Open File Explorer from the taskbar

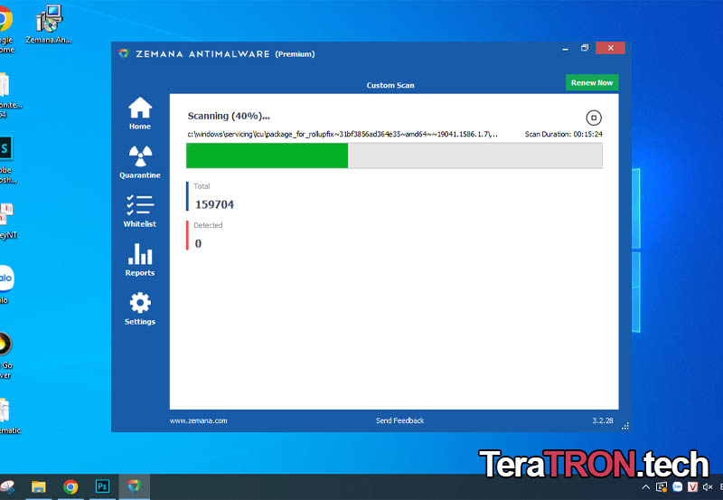click(39, 486)
